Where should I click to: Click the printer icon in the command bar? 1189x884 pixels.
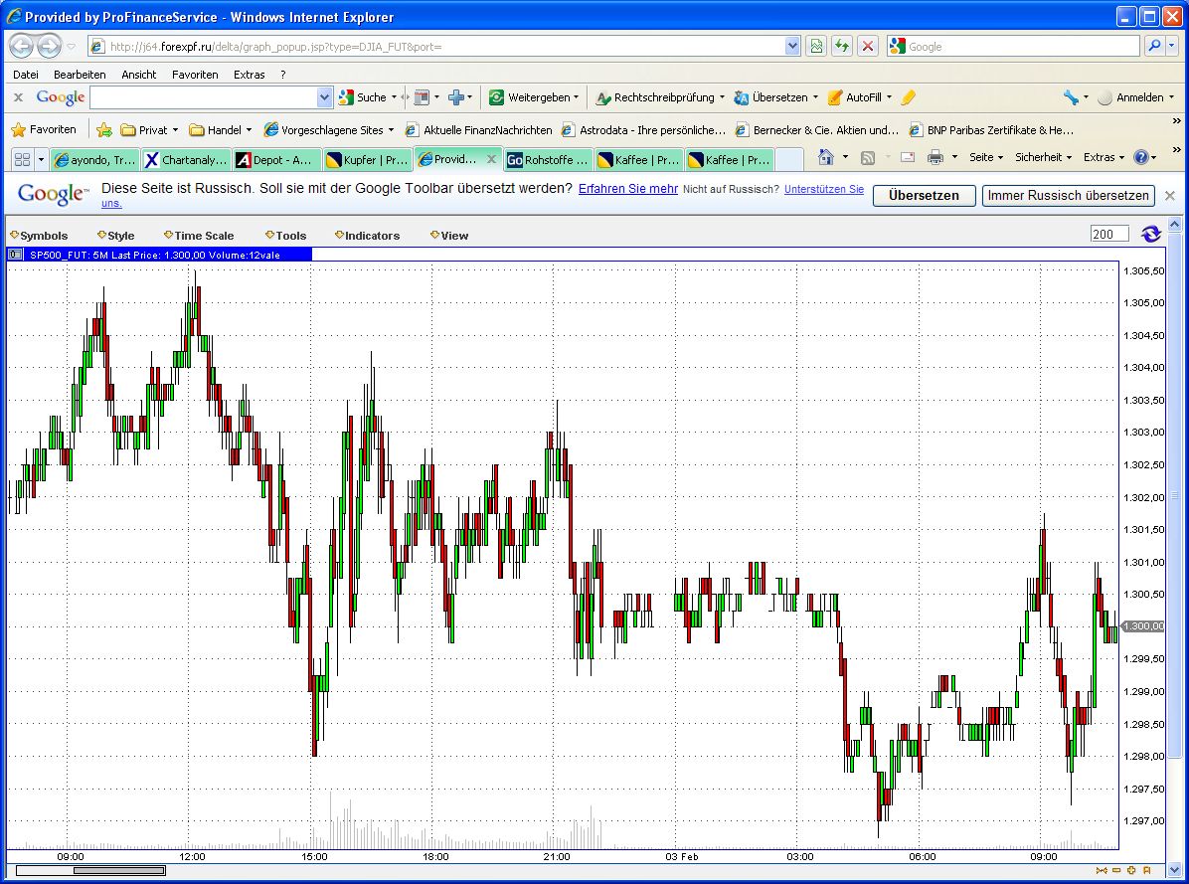(x=935, y=157)
